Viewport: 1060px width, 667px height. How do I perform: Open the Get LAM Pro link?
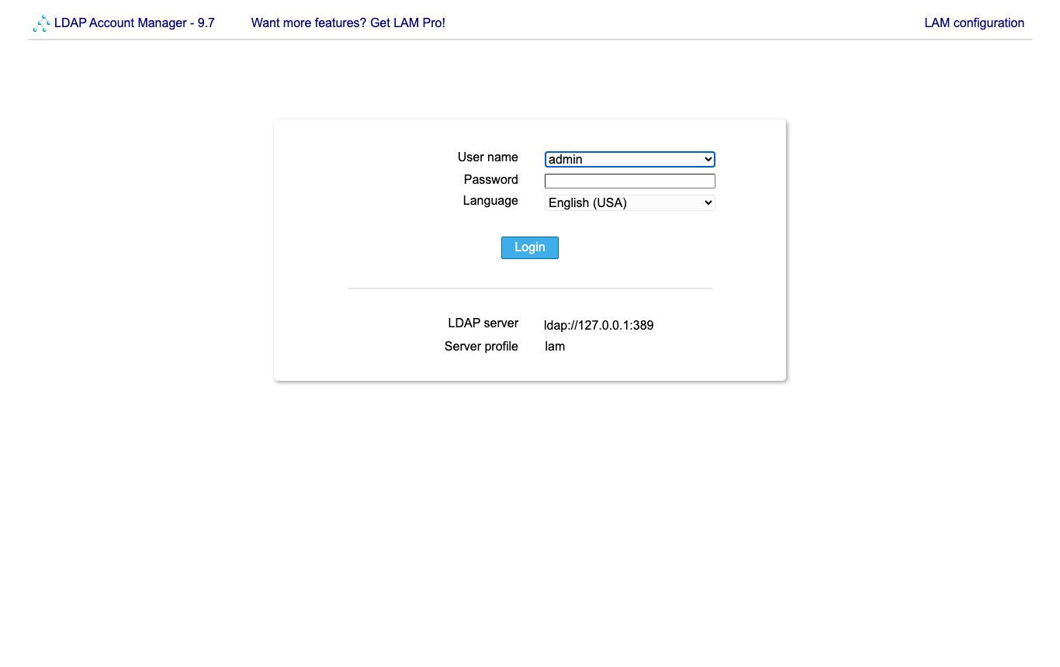tap(348, 23)
